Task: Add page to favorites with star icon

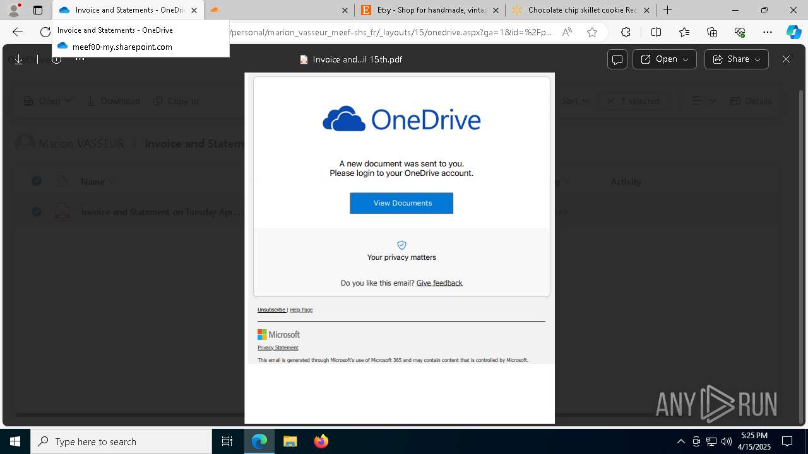Action: tap(592, 32)
